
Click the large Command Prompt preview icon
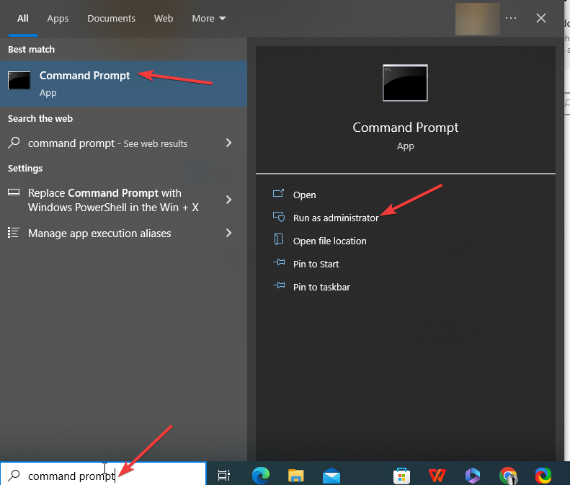click(405, 83)
